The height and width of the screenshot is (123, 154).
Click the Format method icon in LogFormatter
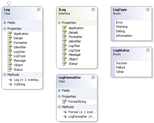point(64,112)
